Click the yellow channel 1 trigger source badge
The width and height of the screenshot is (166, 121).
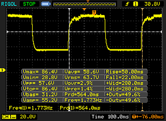coord(135,4)
